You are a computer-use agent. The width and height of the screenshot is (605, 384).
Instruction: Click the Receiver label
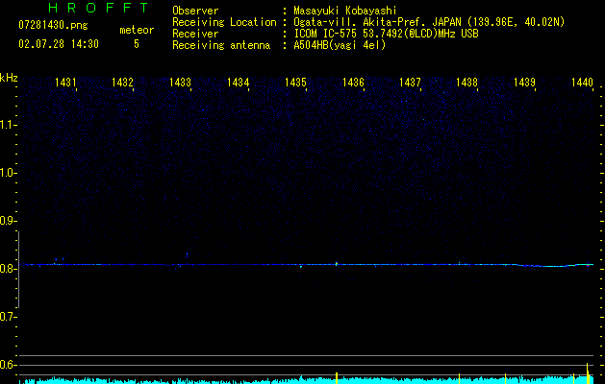click(x=195, y=34)
